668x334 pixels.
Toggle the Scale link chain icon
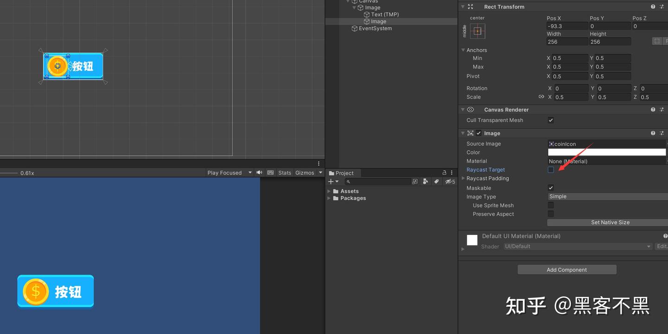[x=541, y=96]
